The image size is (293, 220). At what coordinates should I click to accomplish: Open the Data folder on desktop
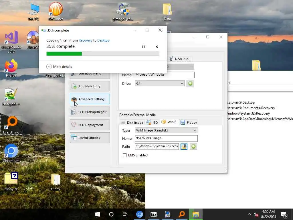point(167,11)
